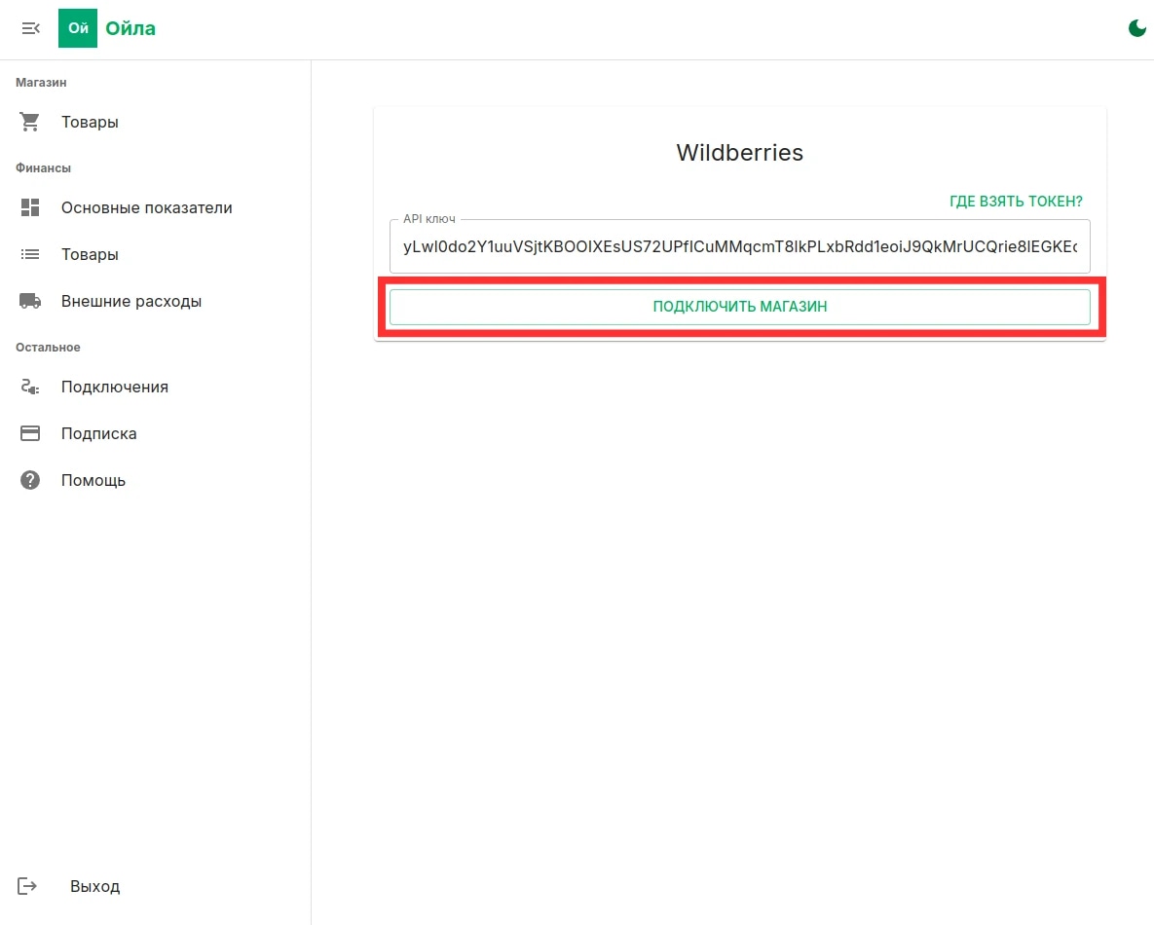Click the Финансы section label
The width and height of the screenshot is (1154, 925).
click(44, 168)
